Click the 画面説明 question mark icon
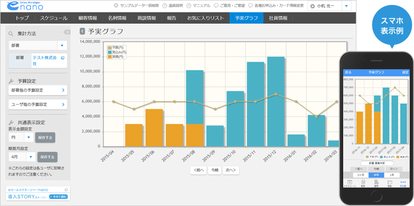 point(164,5)
